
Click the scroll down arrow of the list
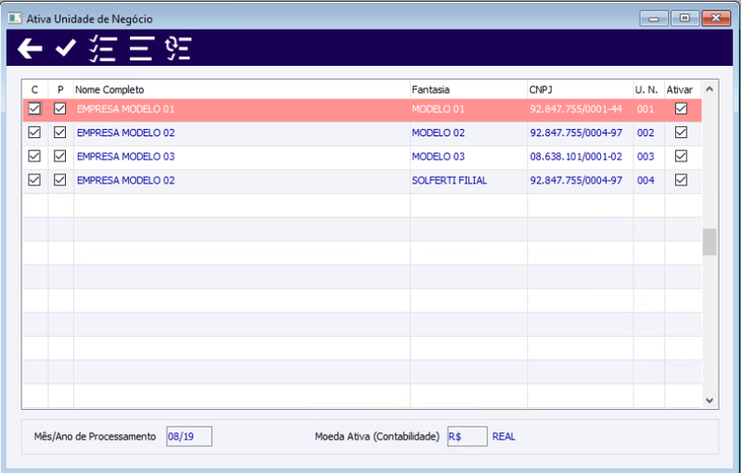(x=710, y=400)
